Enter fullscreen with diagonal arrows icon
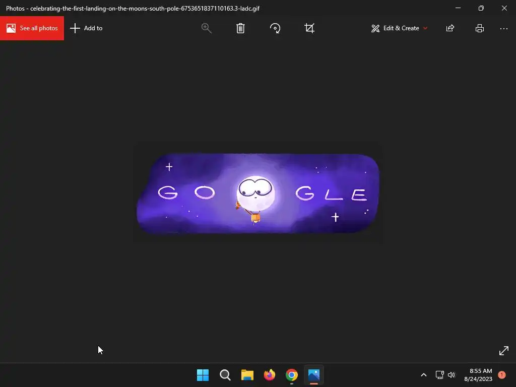This screenshot has height=387, width=516. pyautogui.click(x=504, y=351)
